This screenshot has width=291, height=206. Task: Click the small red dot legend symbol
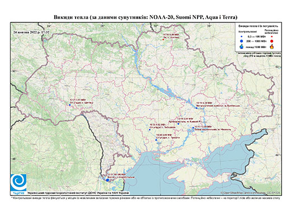click(271, 36)
